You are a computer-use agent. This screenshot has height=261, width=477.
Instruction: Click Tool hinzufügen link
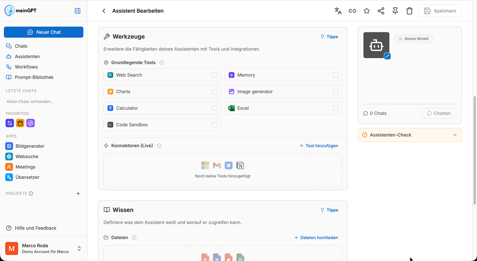(319, 146)
